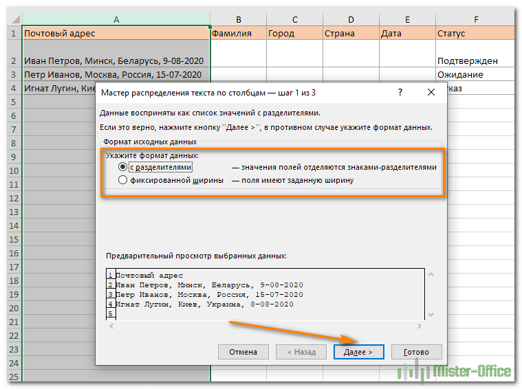Select the column F header

pos(475,19)
